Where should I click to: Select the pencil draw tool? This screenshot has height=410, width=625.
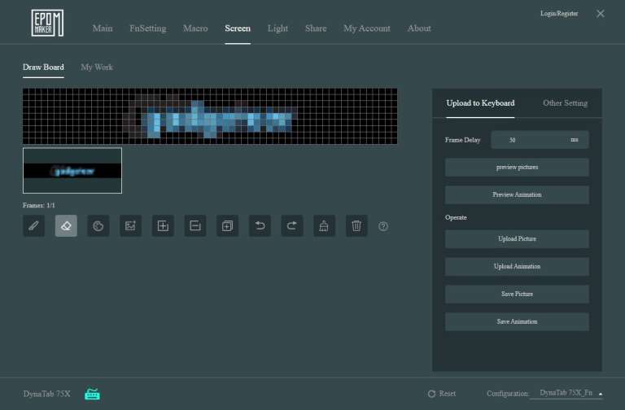(x=33, y=226)
